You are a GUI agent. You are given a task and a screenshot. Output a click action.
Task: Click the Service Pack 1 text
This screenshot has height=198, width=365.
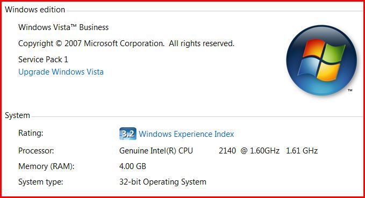[43, 60]
